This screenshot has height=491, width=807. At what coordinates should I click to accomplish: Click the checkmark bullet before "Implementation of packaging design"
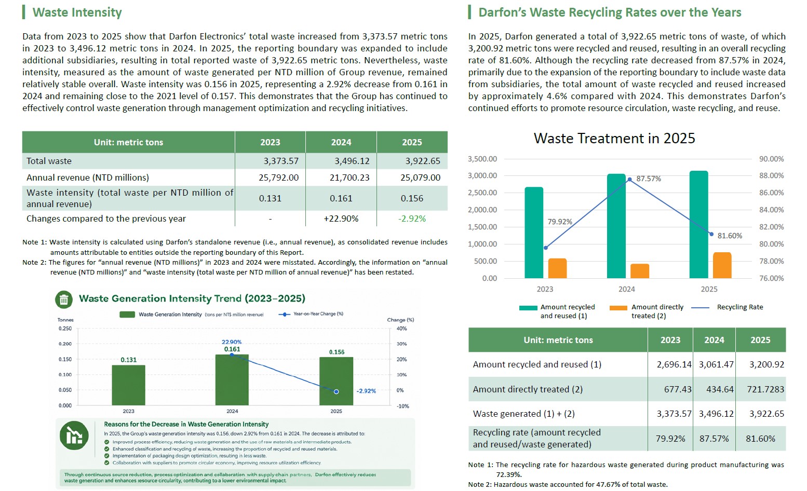point(107,456)
